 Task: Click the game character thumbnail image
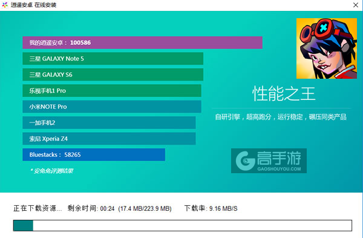(x=327, y=48)
